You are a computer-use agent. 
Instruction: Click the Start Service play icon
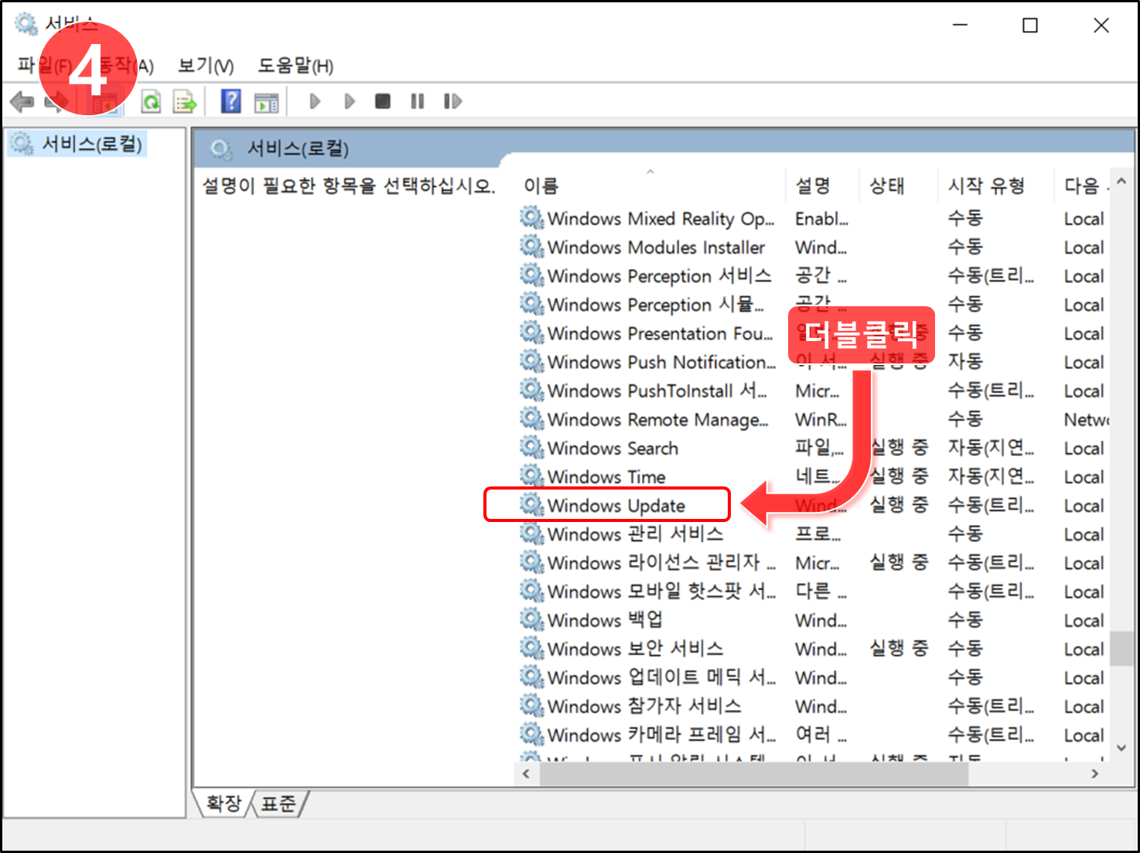tap(314, 101)
